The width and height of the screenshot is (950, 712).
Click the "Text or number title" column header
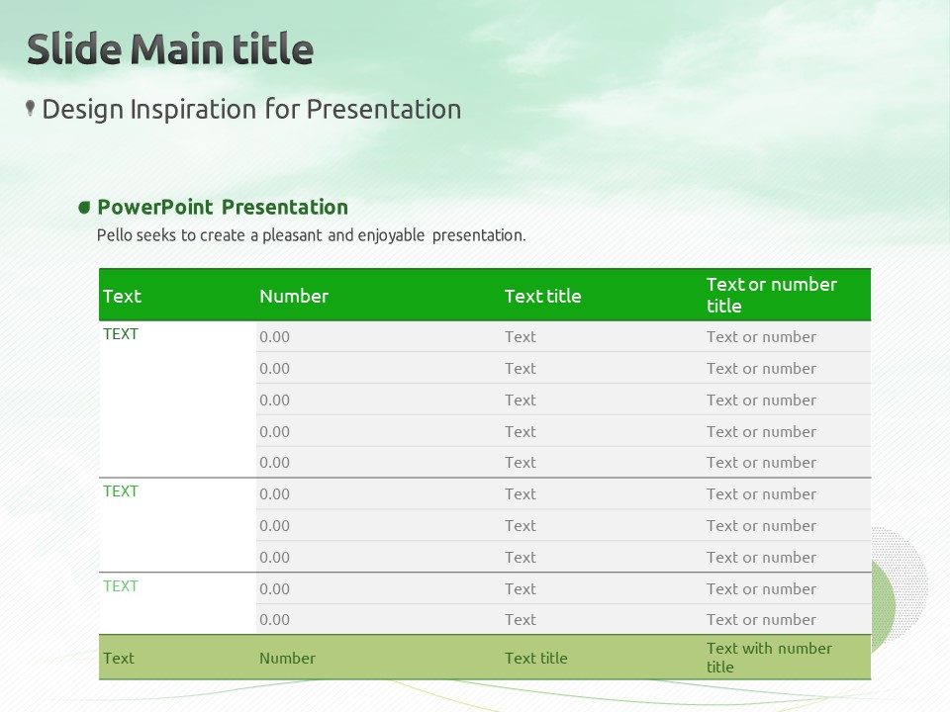pyautogui.click(x=772, y=295)
